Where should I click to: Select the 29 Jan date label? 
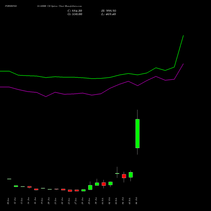pos(89,201)
